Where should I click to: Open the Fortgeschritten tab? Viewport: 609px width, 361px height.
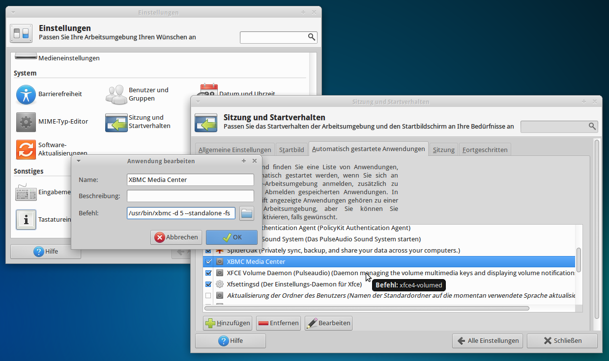486,150
